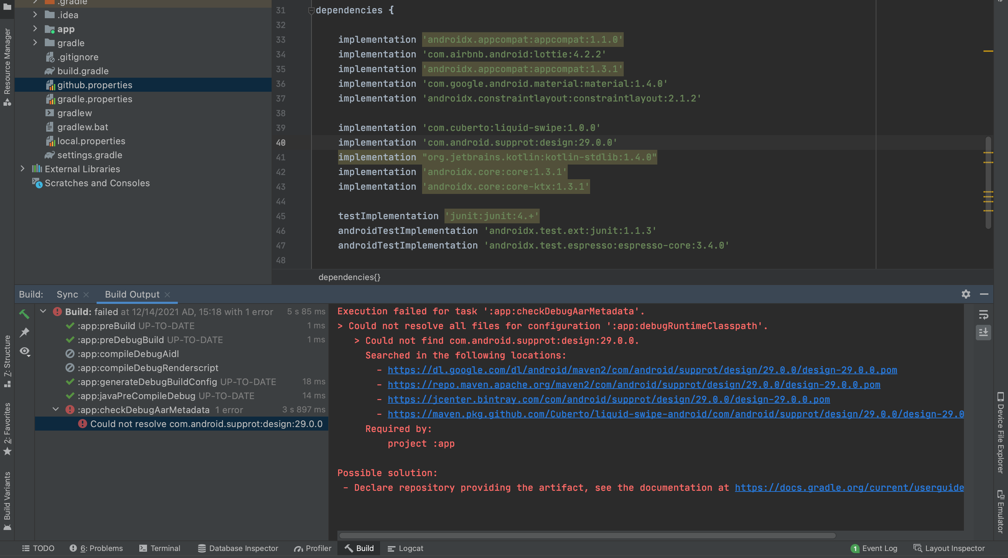Open the docs.gradle.org userguide link
1008x558 pixels.
coord(849,488)
